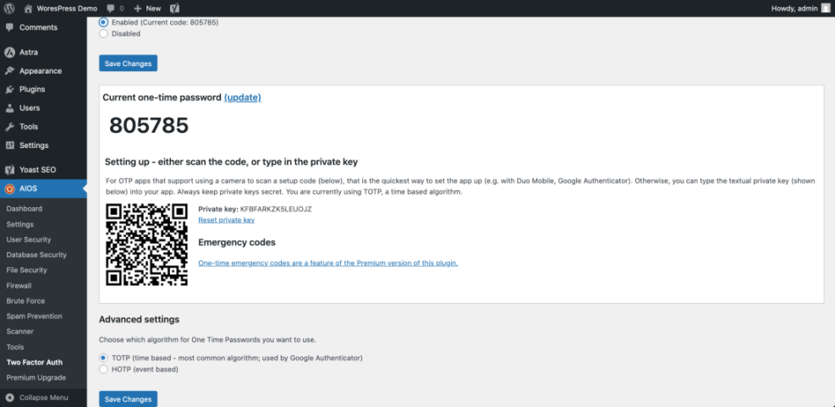This screenshot has height=407, width=835.
Task: Visit site via home icon
Action: click(28, 8)
